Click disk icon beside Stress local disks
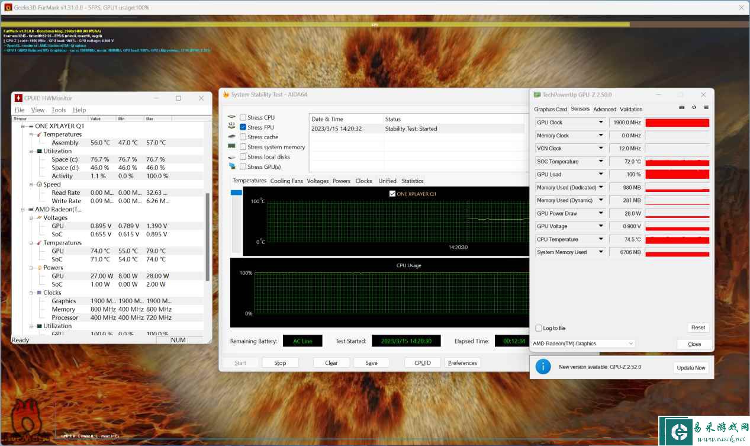This screenshot has width=750, height=446. (x=231, y=156)
